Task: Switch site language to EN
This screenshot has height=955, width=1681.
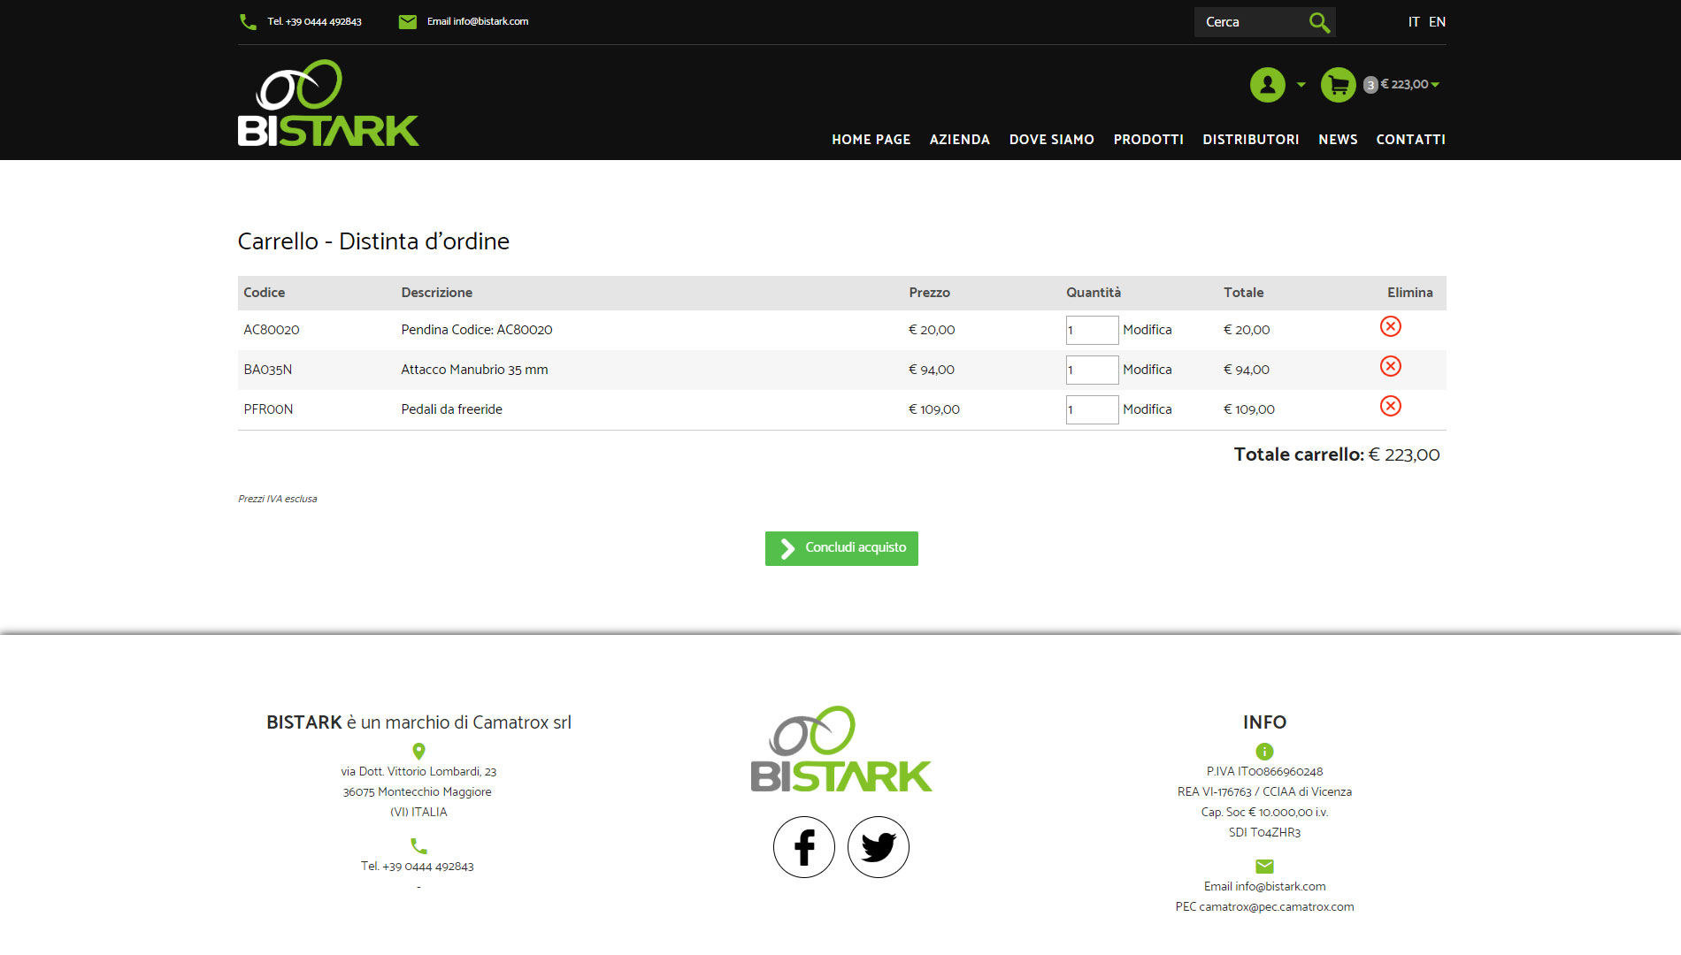Action: [x=1437, y=22]
